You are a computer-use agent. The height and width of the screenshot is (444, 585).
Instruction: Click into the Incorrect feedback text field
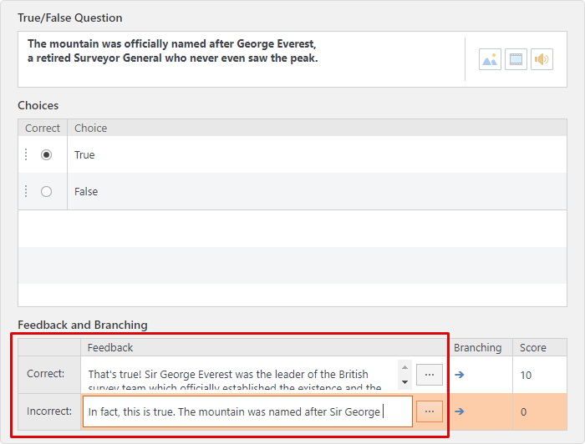pyautogui.click(x=247, y=411)
